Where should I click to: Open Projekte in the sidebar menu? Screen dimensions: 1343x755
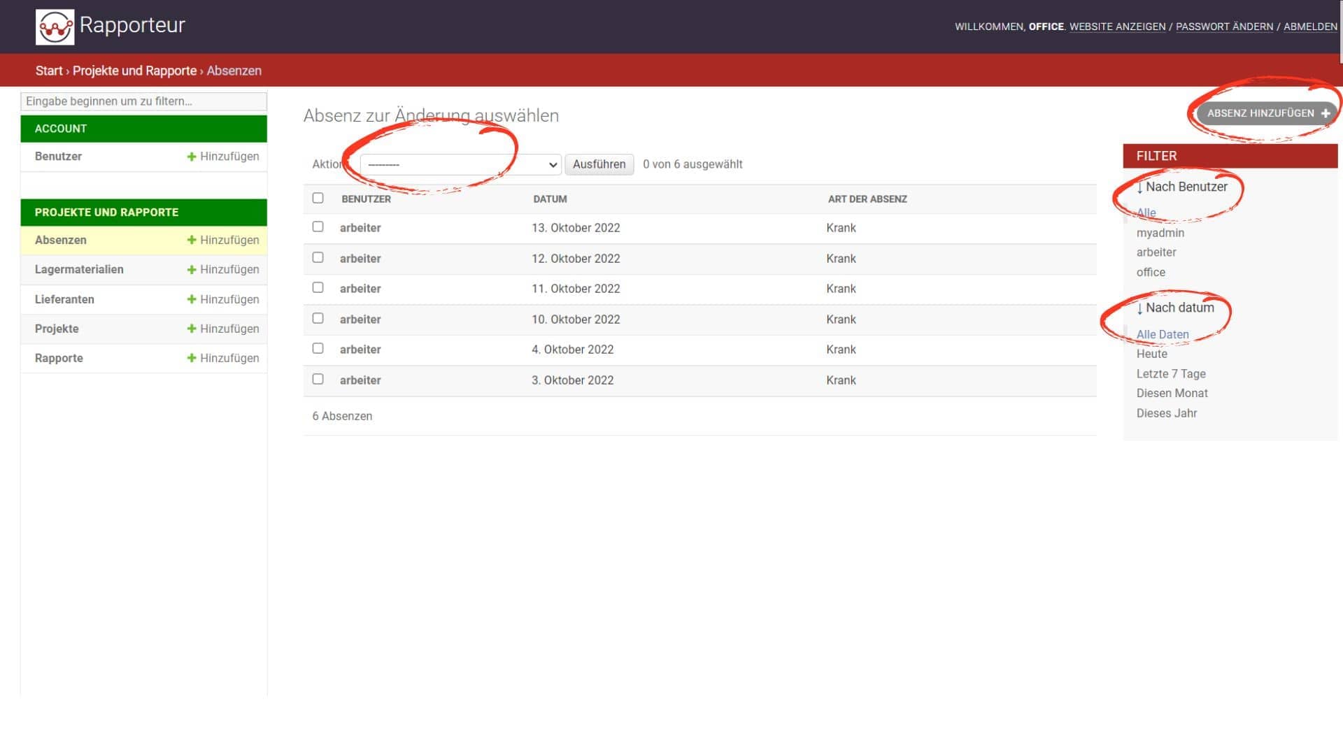[x=57, y=329]
